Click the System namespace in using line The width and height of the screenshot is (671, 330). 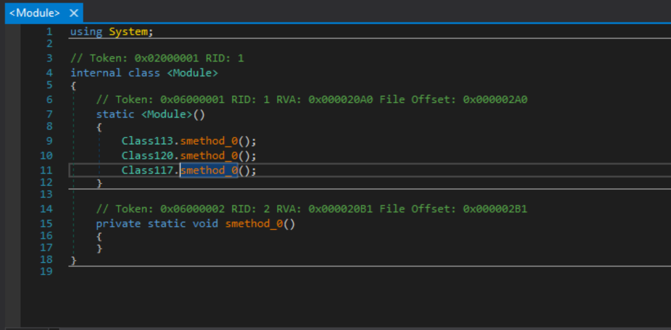(x=128, y=32)
